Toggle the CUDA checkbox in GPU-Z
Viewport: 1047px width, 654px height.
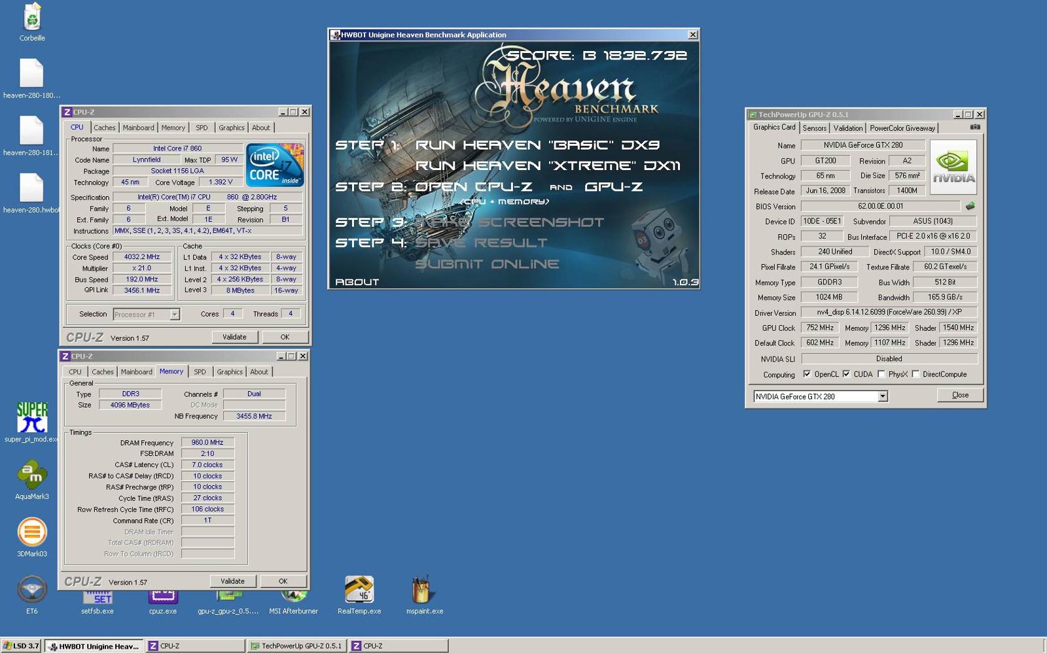pyautogui.click(x=846, y=374)
